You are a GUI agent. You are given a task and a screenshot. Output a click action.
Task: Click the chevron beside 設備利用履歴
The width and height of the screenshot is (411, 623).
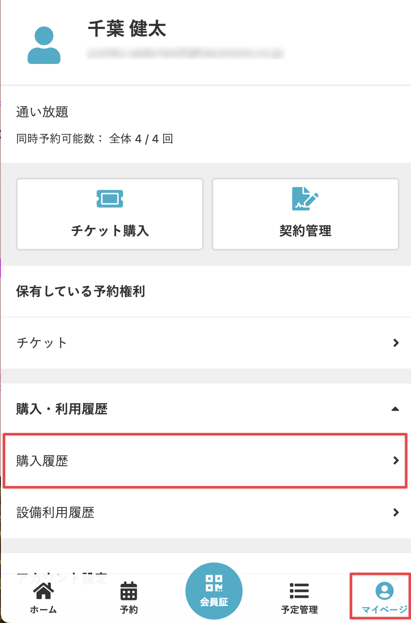396,513
